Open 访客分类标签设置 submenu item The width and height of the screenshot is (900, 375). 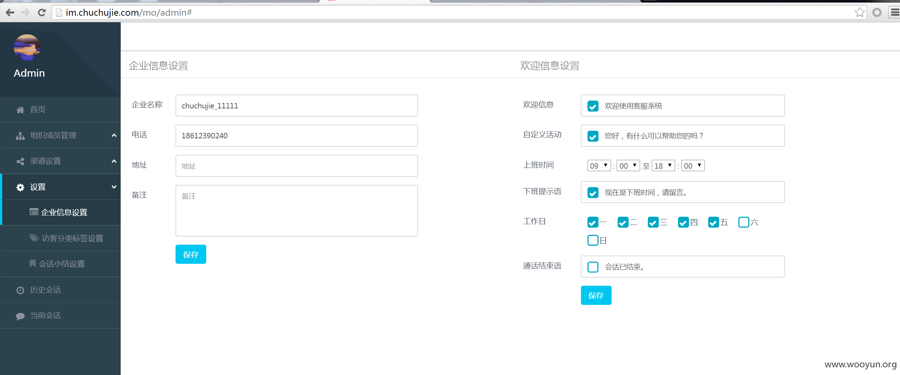coord(60,238)
